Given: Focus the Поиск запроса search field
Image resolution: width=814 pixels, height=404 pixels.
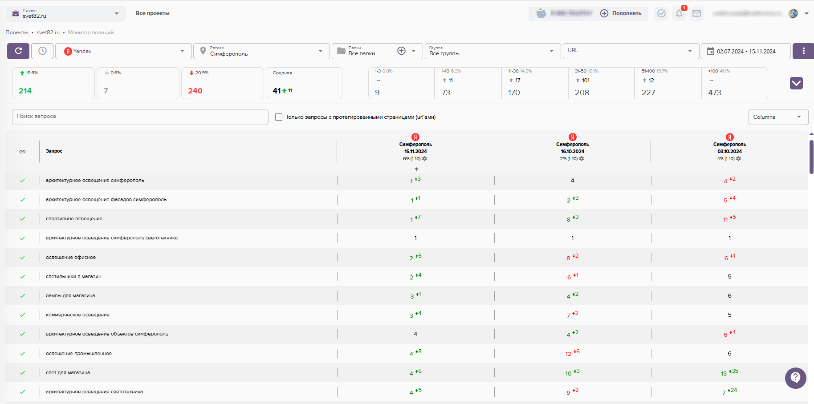Looking at the screenshot, I should coord(140,117).
